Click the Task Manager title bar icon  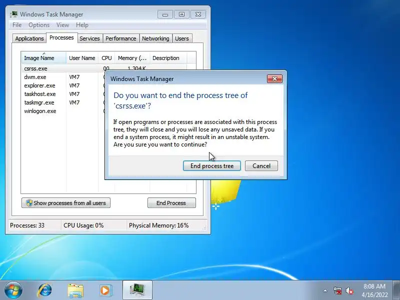pyautogui.click(x=14, y=14)
